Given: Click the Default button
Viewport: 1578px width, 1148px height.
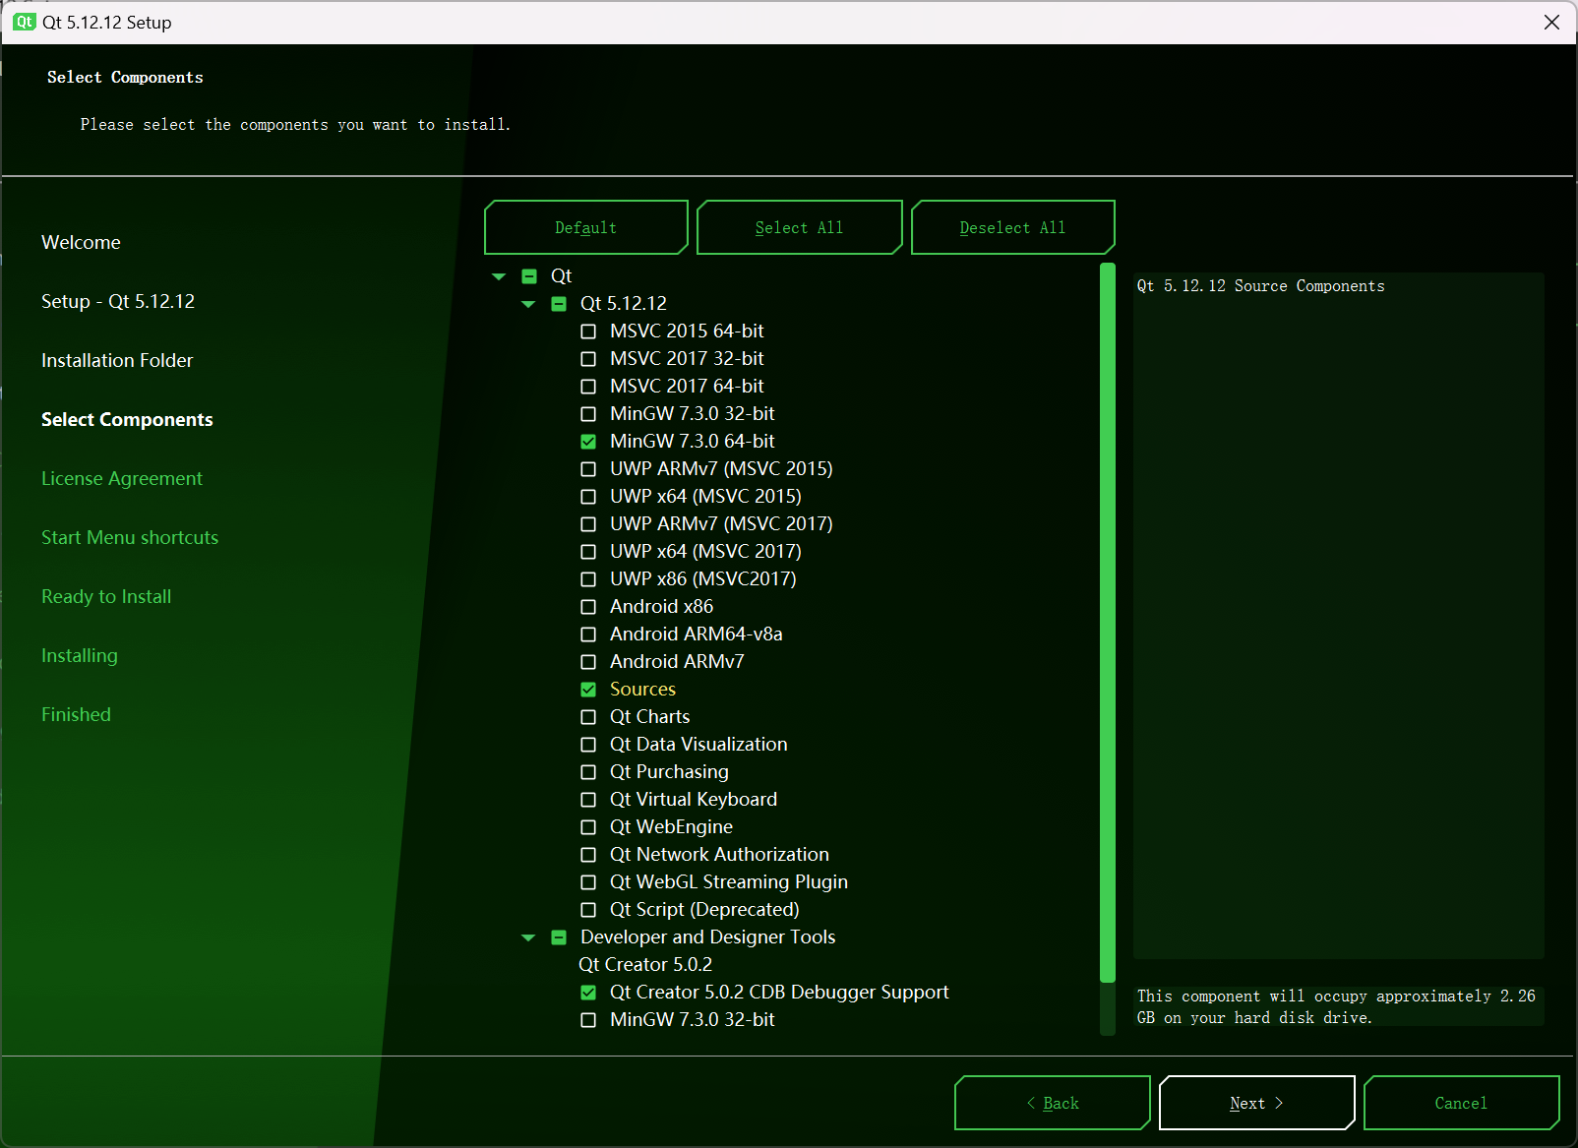Looking at the screenshot, I should point(585,227).
